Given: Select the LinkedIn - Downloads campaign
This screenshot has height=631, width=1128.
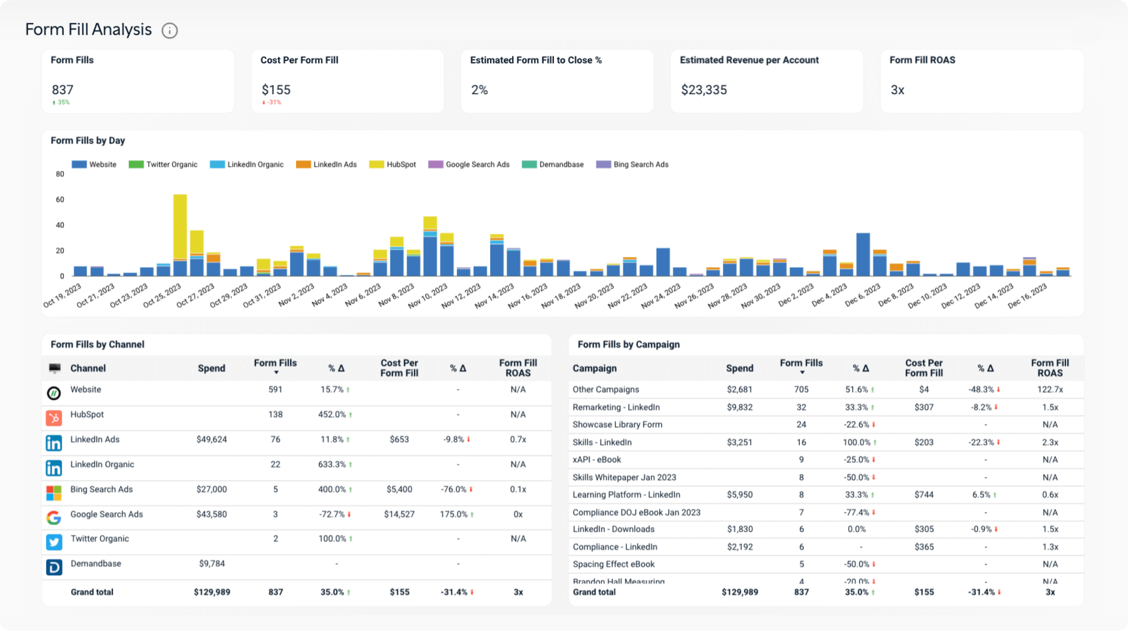Looking at the screenshot, I should click(614, 529).
